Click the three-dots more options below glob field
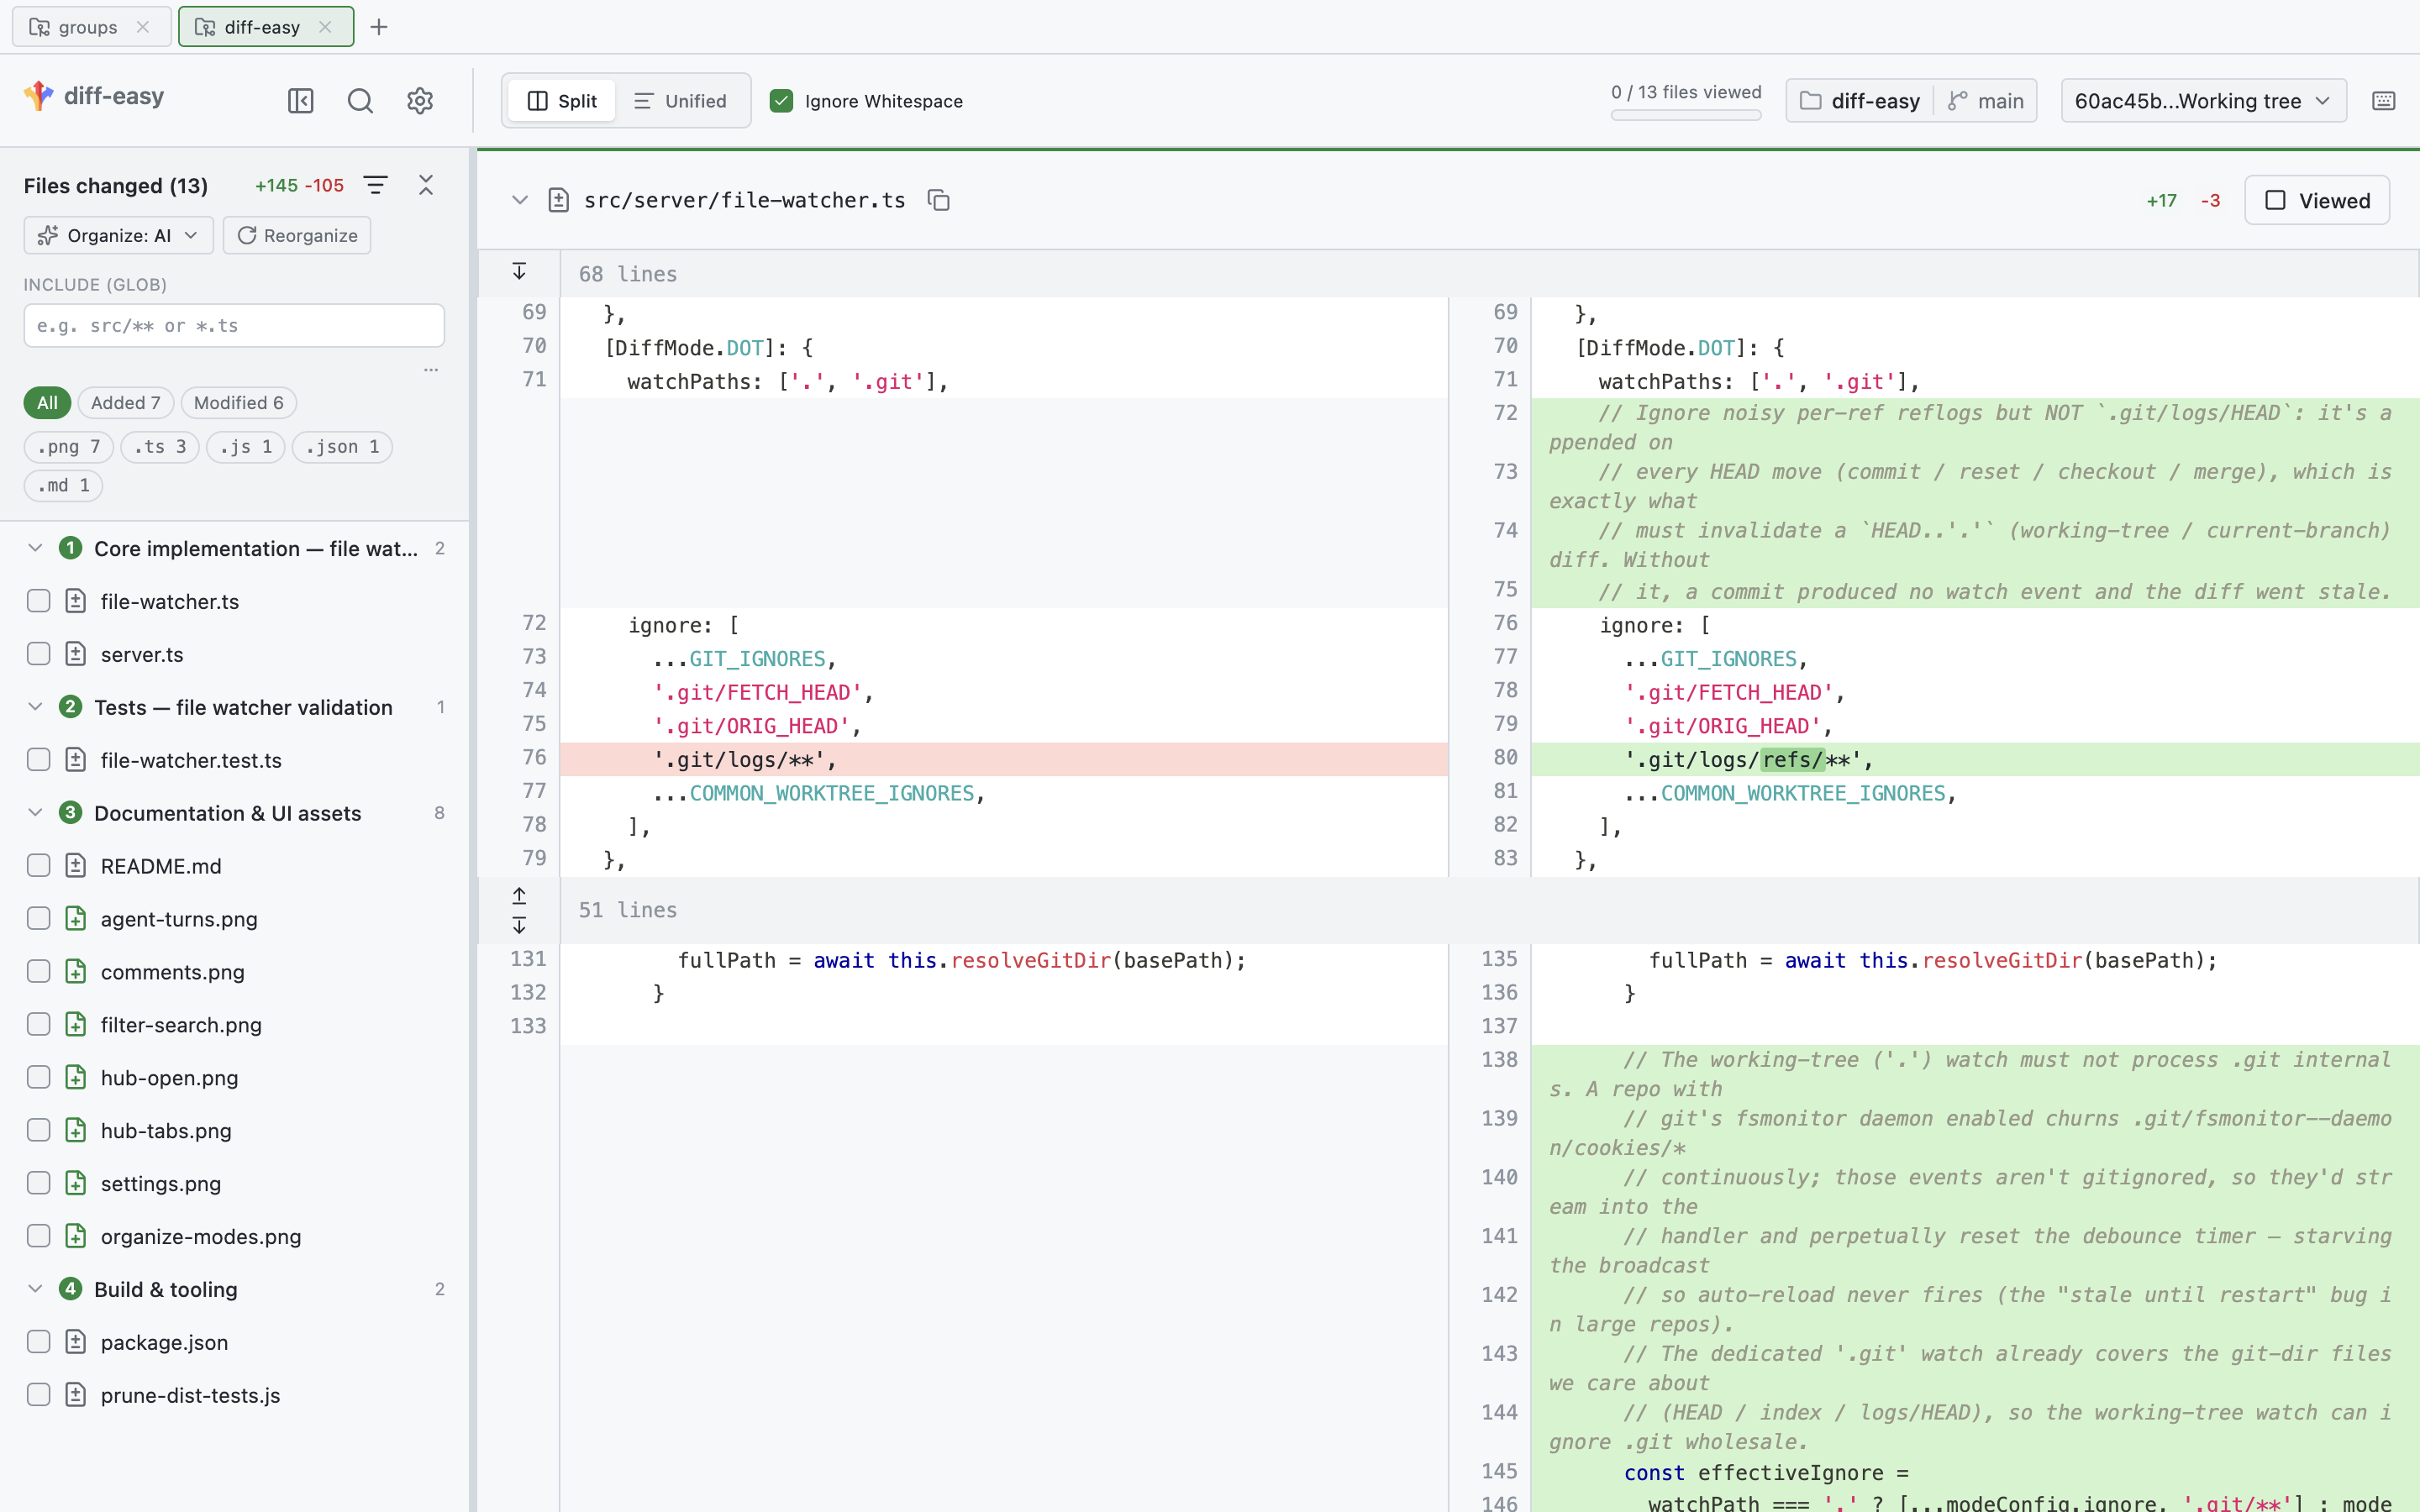This screenshot has width=2420, height=1512. click(x=431, y=370)
